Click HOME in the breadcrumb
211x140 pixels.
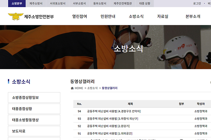[x=79, y=88]
